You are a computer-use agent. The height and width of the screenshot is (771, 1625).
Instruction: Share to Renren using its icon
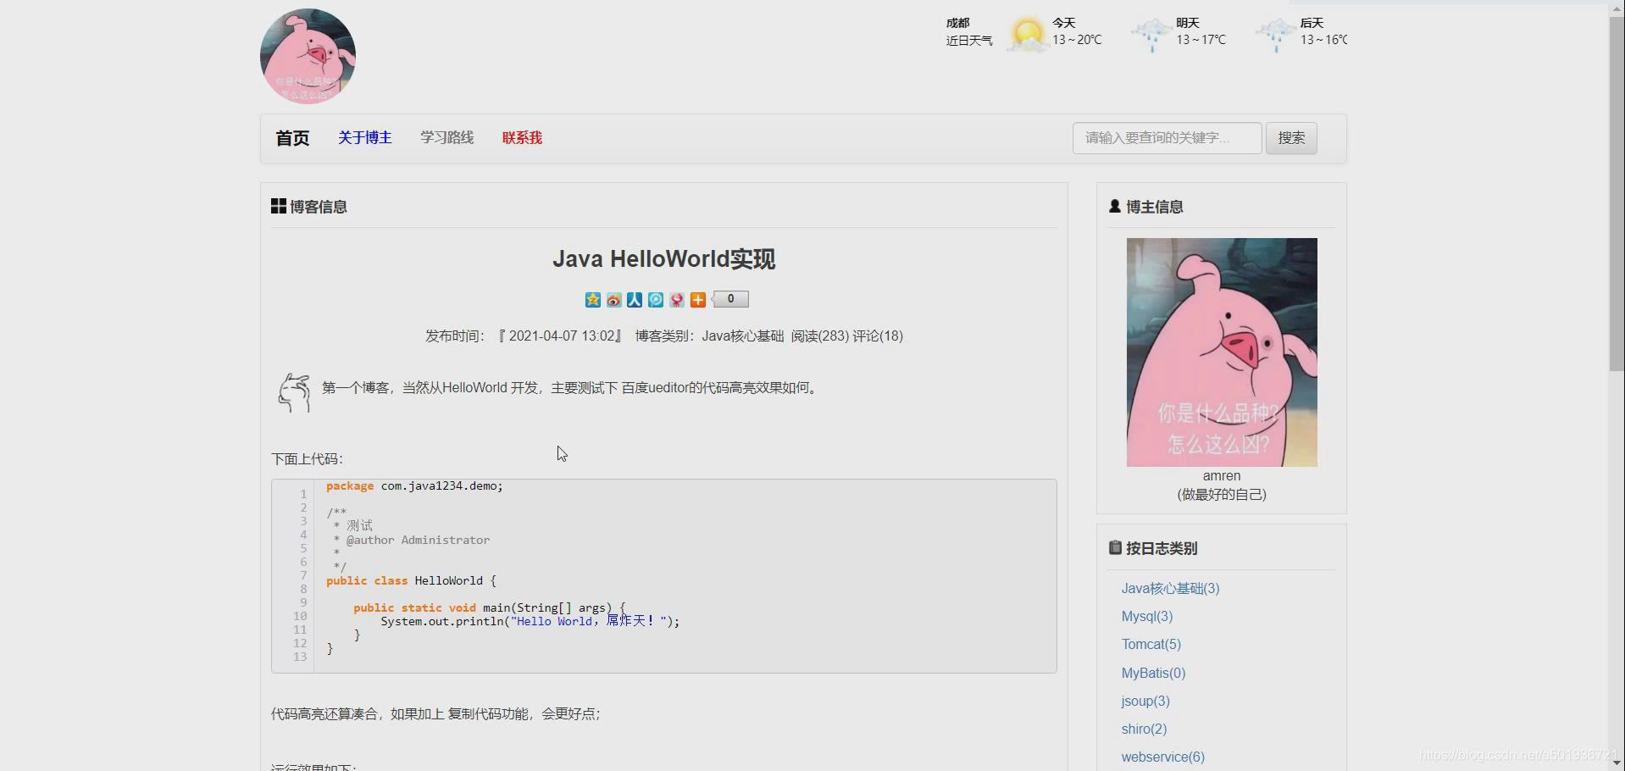[x=635, y=300]
